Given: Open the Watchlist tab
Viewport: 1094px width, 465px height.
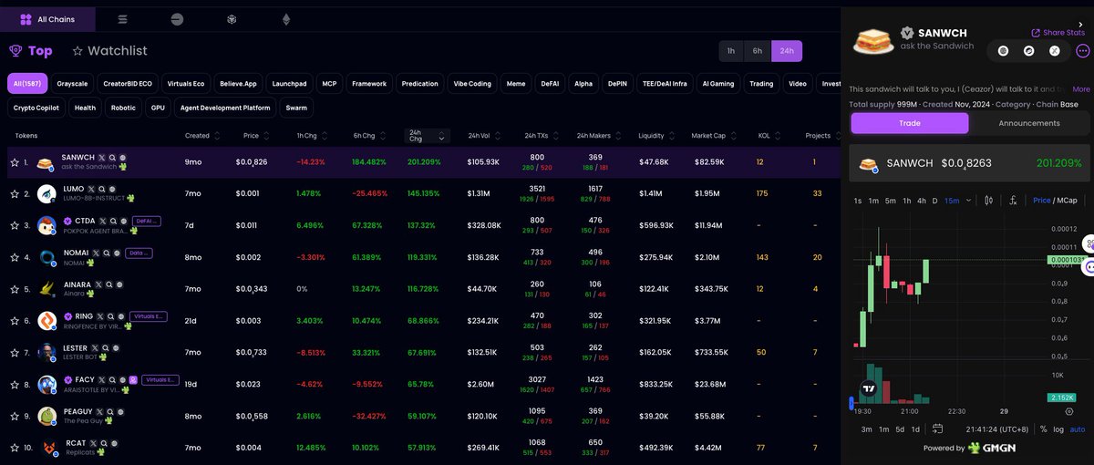Looking at the screenshot, I should pyautogui.click(x=109, y=51).
